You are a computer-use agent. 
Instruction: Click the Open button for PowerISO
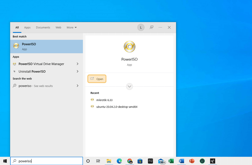pyautogui.click(x=97, y=79)
